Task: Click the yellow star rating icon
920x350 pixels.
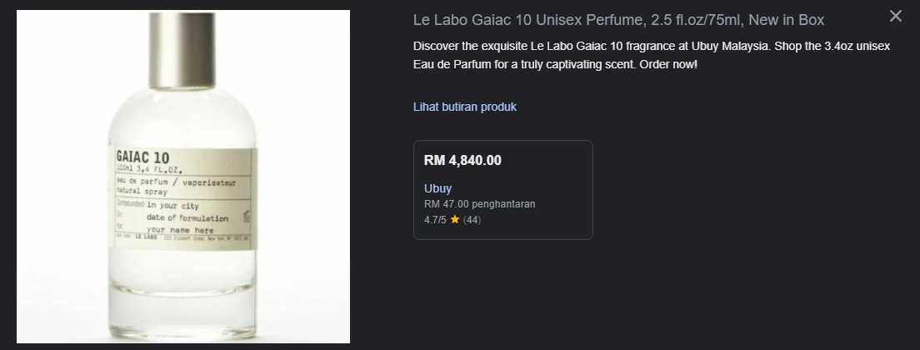Action: point(455,220)
